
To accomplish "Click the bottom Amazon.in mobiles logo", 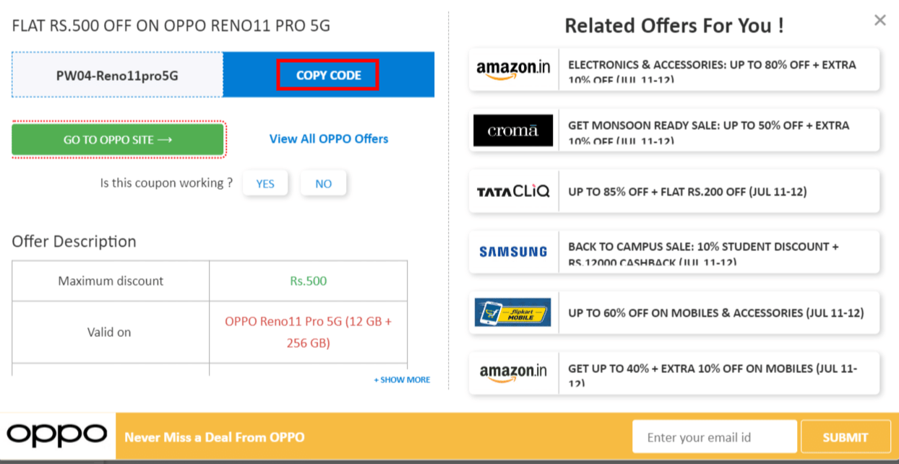I will click(x=513, y=373).
